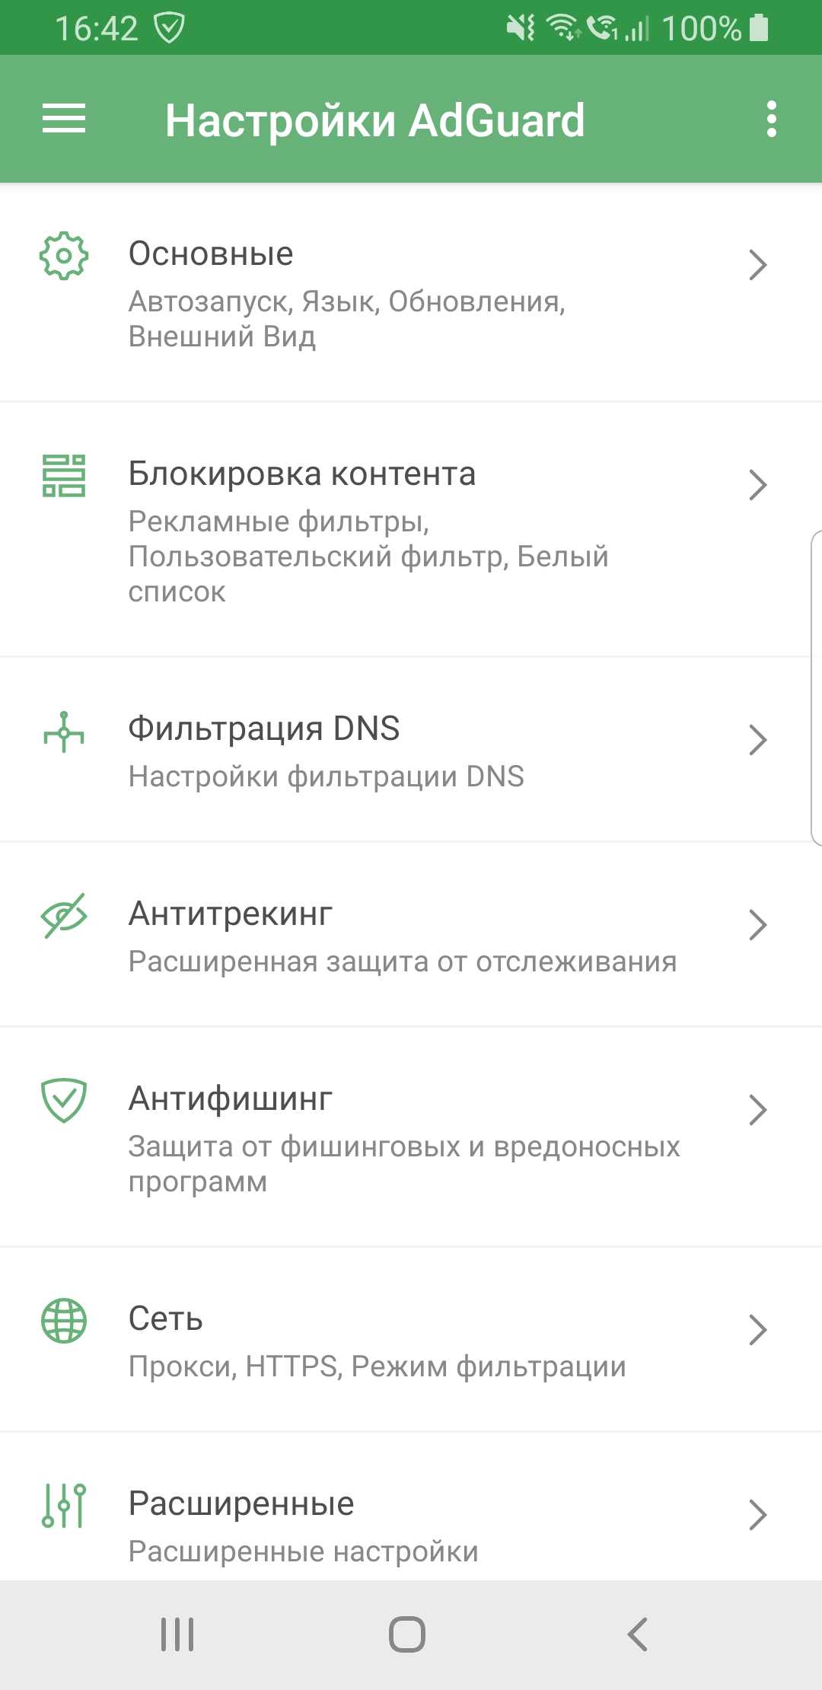The width and height of the screenshot is (822, 1690).
Task: Expand Антифишинг via its chevron
Action: click(x=757, y=1110)
